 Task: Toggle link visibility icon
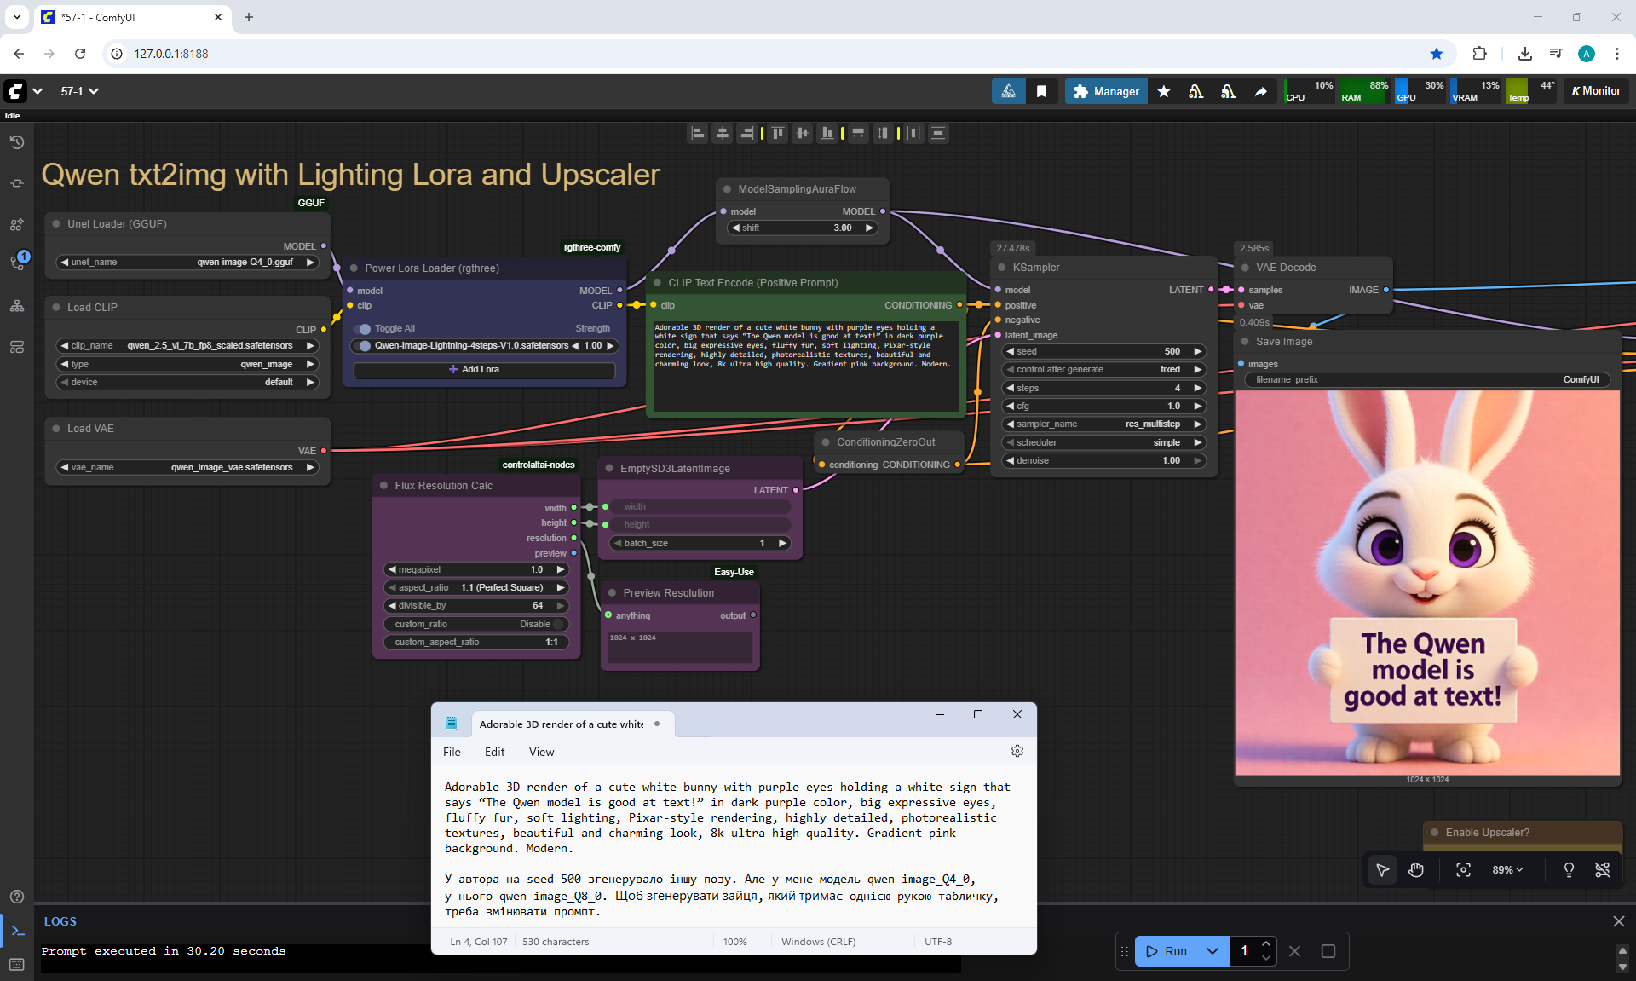(1602, 869)
